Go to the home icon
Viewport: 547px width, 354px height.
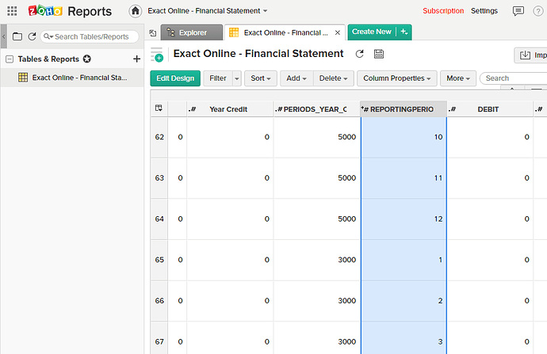[135, 11]
